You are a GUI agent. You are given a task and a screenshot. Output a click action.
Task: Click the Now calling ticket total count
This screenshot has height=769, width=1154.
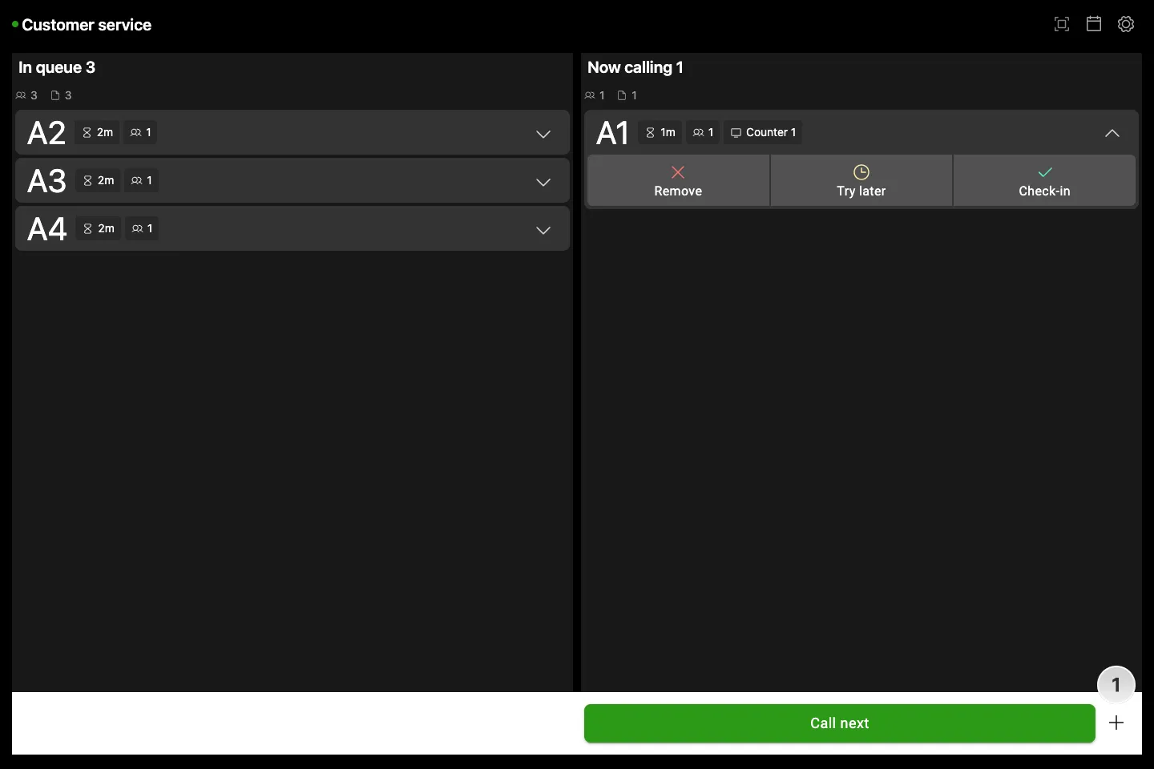click(x=627, y=95)
